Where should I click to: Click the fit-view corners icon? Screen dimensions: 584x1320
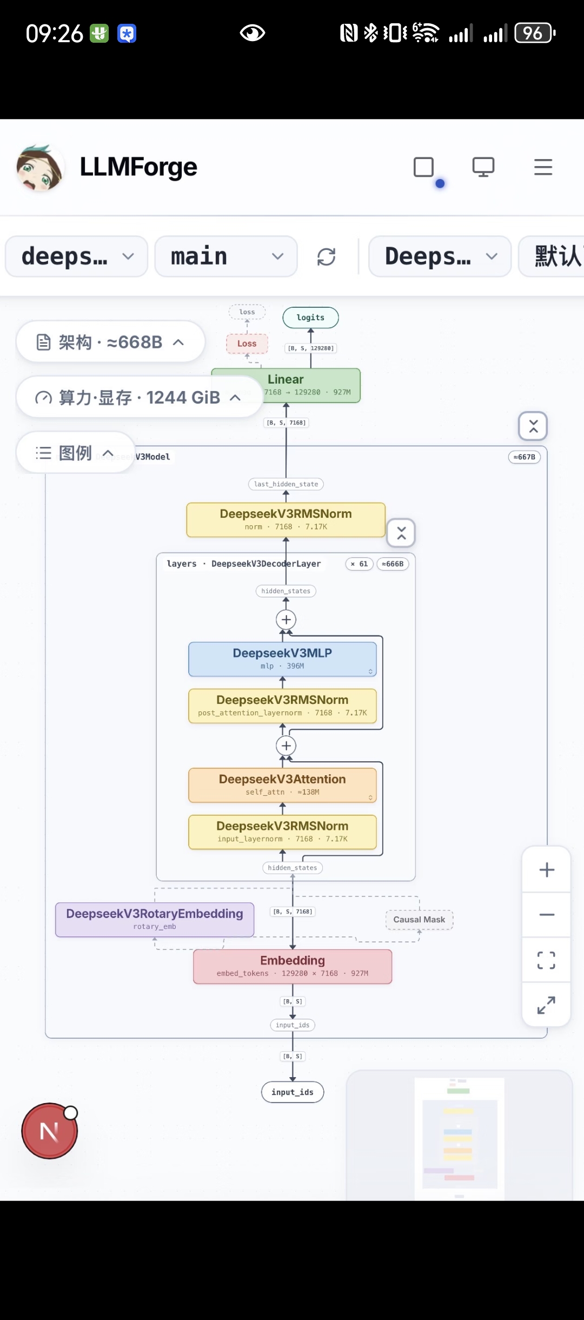click(547, 960)
